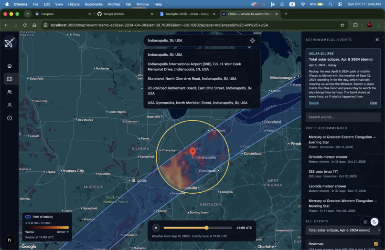Open the Total solar eclipse event dropdown
385x250 pixels.
coord(343,230)
